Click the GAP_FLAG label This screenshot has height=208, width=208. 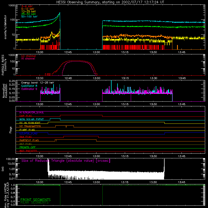coord(25,116)
